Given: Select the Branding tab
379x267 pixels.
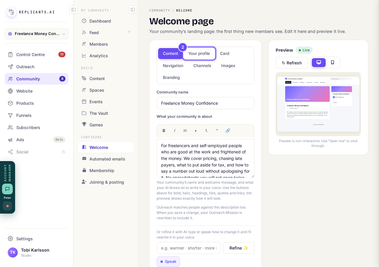Looking at the screenshot, I should click(x=171, y=77).
